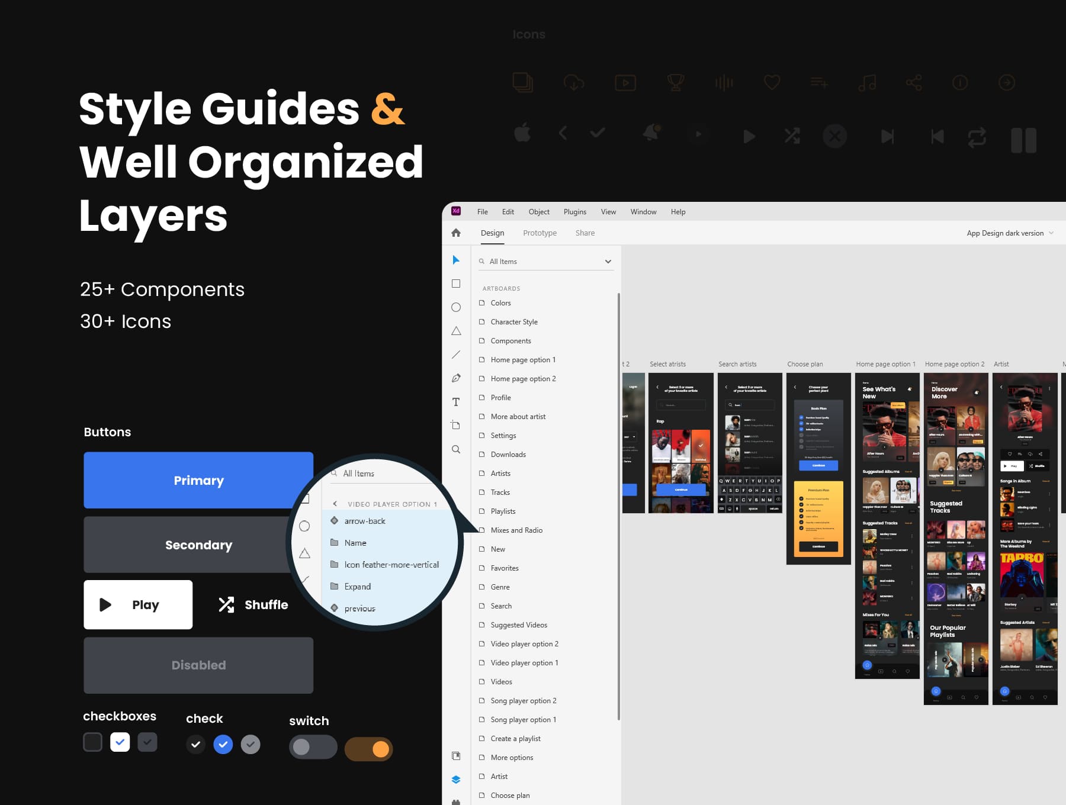Screen dimensions: 1066x805
Task: Toggle the orange enabled switch
Action: pos(368,749)
